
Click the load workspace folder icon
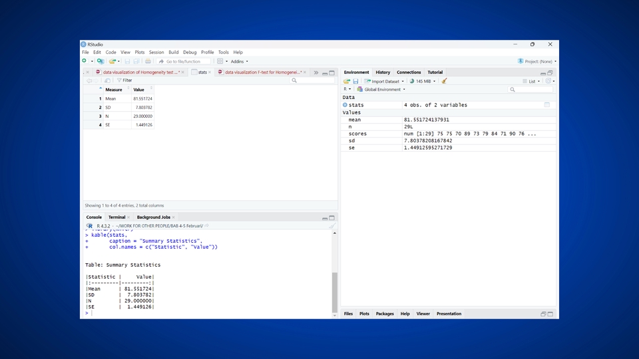347,81
